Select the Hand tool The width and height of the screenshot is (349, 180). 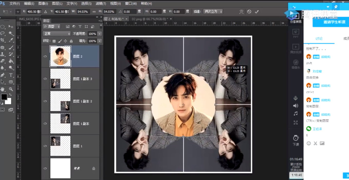click(3, 89)
